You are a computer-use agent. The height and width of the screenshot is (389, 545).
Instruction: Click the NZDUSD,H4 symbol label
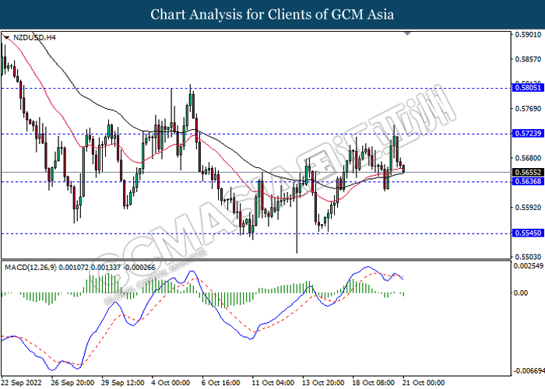click(34, 37)
